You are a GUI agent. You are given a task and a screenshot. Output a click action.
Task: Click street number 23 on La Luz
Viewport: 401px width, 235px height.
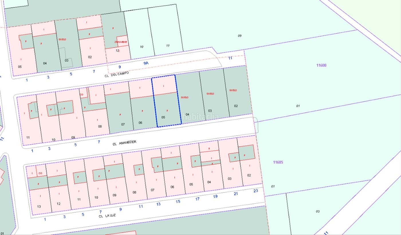[255, 191]
